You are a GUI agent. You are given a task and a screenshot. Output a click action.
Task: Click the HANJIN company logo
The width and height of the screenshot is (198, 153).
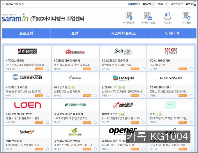coord(123,78)
